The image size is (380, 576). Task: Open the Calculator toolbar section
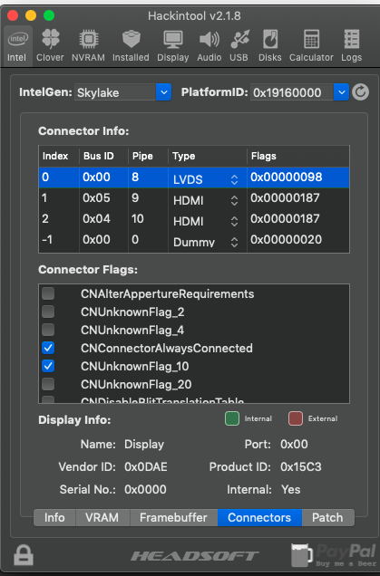pyautogui.click(x=311, y=46)
